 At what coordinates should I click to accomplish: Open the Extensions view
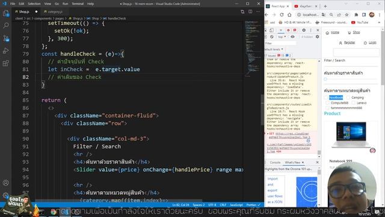tap(5, 63)
